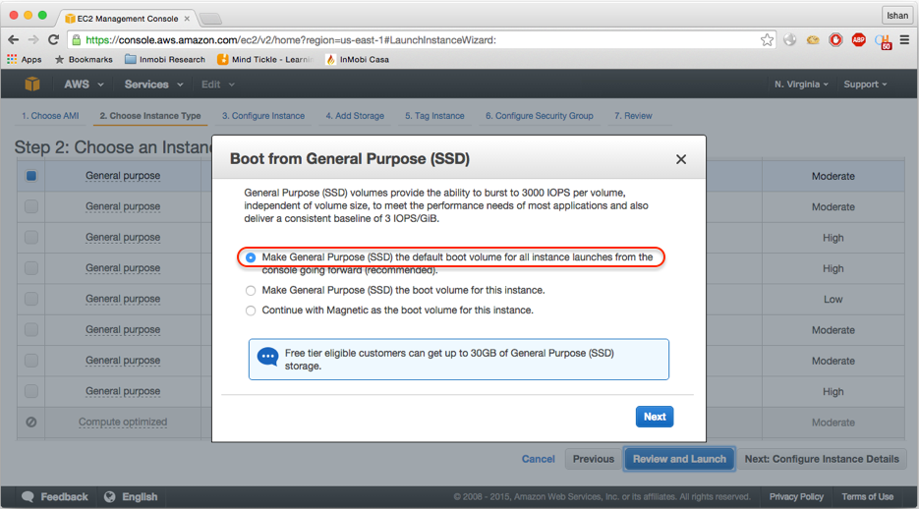Open the Bookmarks folder in the bookmarks bar
The image size is (919, 509).
click(84, 59)
